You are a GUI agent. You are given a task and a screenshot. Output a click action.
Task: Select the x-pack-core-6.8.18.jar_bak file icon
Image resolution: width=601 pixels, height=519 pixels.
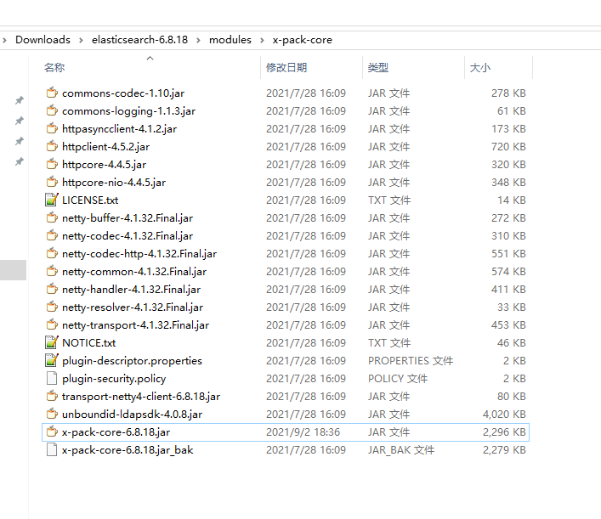[x=52, y=449]
